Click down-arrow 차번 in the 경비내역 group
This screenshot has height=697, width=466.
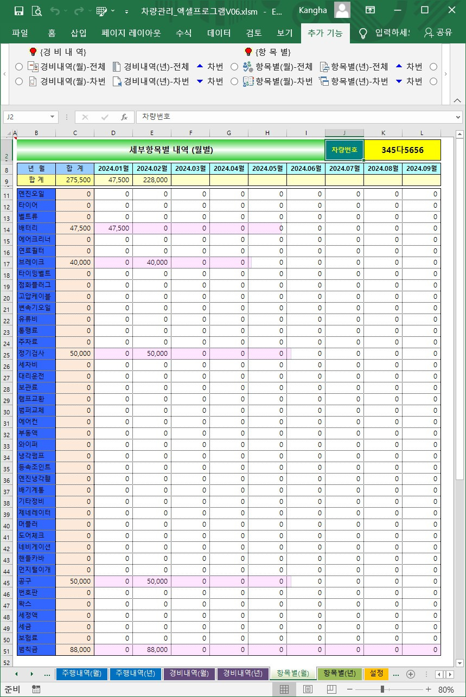point(210,81)
